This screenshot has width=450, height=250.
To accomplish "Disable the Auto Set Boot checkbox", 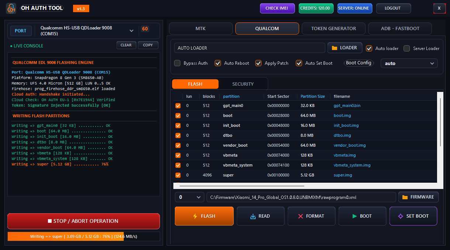I will [x=299, y=63].
